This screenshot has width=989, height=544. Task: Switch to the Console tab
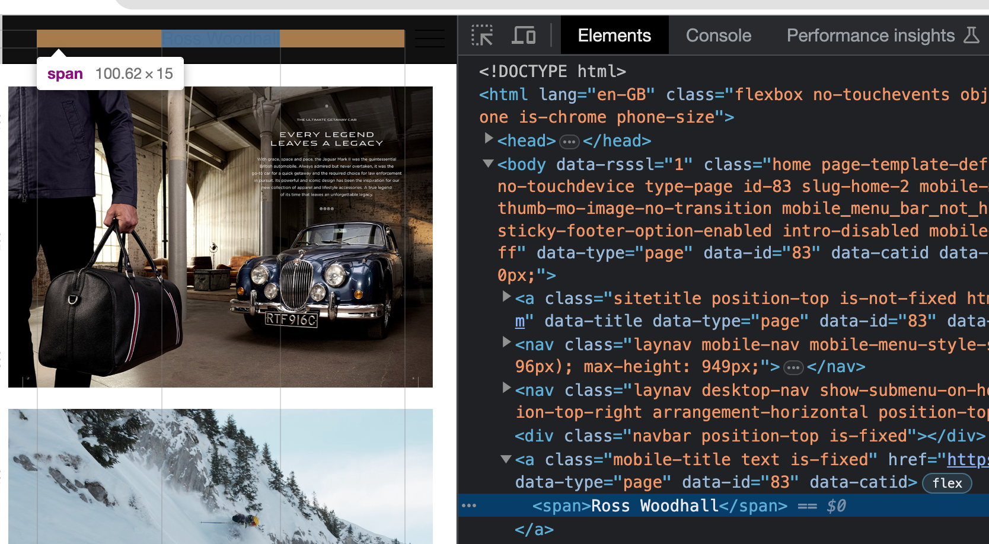coord(718,35)
